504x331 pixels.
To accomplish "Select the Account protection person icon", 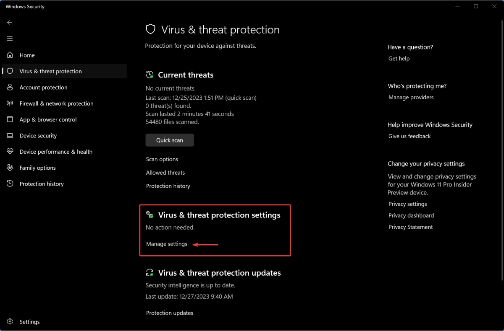I will point(10,87).
